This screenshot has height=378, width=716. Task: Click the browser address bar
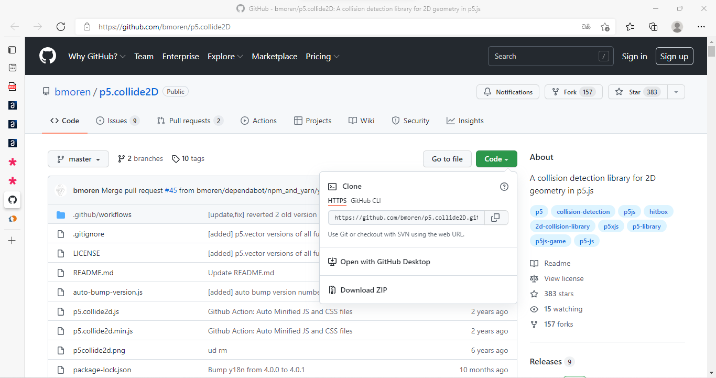pos(335,27)
